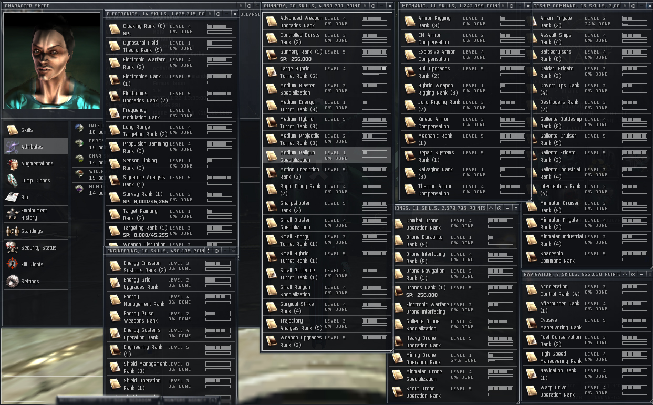
Task: Select the Survey Rank (1) skill row
Action: tap(171, 197)
